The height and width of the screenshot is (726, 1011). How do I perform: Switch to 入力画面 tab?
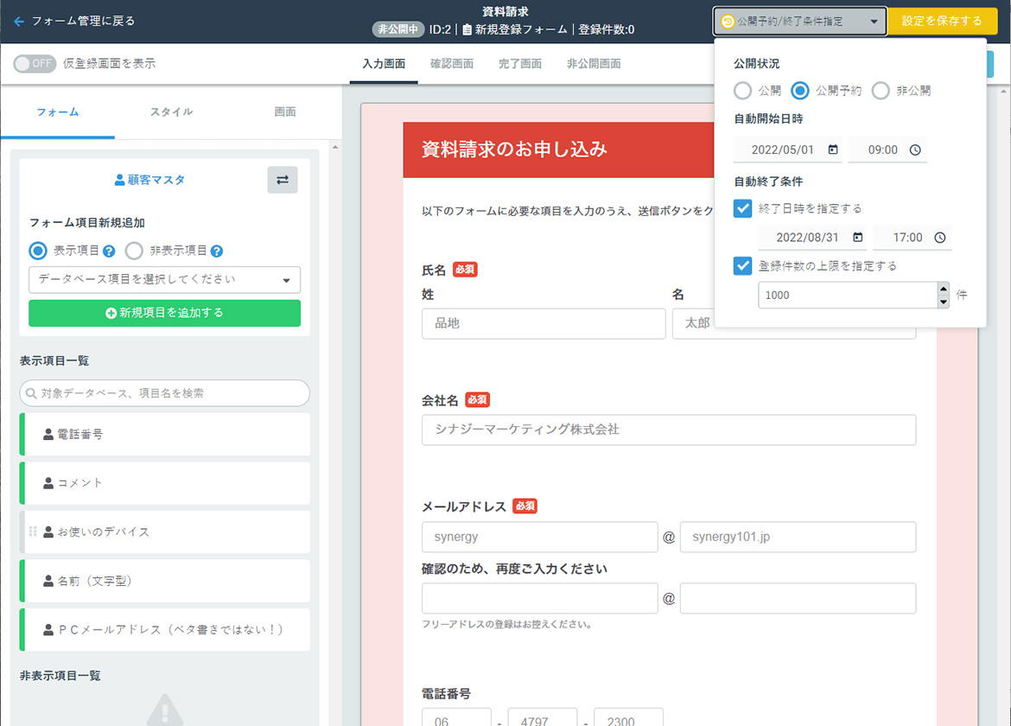click(x=384, y=64)
